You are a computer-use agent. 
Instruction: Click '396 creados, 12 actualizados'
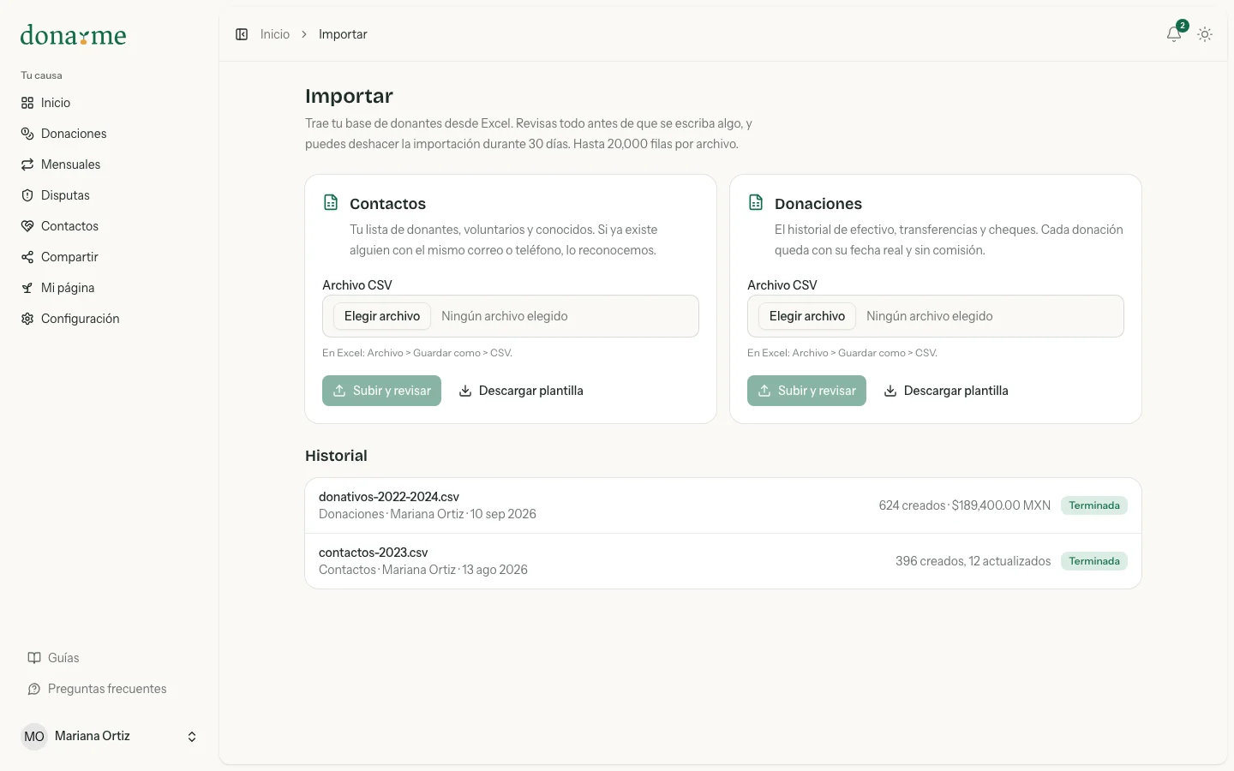973,561
